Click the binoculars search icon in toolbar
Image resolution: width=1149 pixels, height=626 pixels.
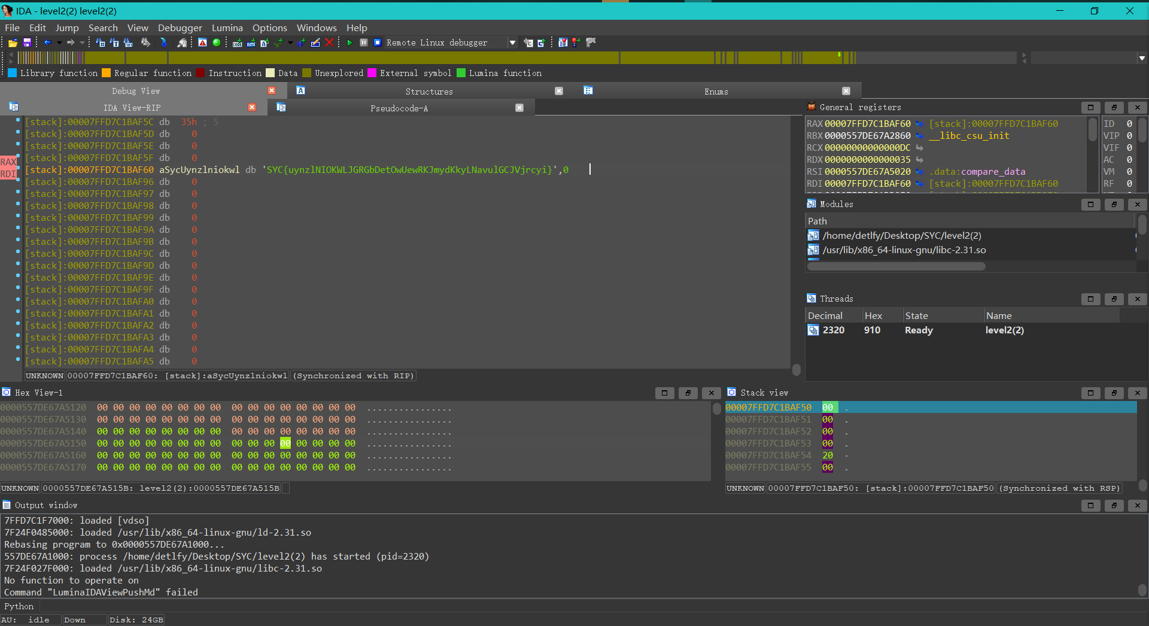(145, 42)
